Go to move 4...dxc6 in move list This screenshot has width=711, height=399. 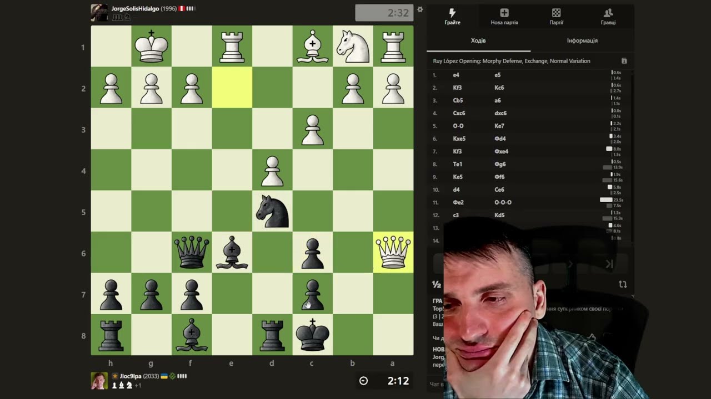[x=500, y=113]
